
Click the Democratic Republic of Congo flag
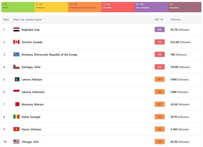point(16,54)
